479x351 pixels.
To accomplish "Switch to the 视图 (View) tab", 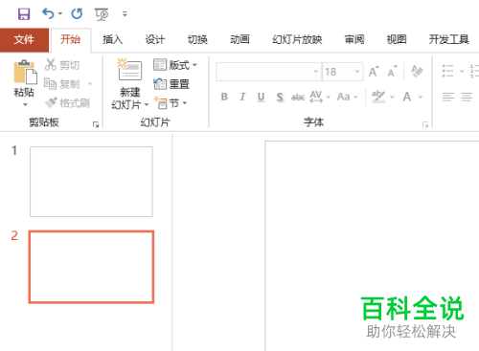I will (x=397, y=39).
